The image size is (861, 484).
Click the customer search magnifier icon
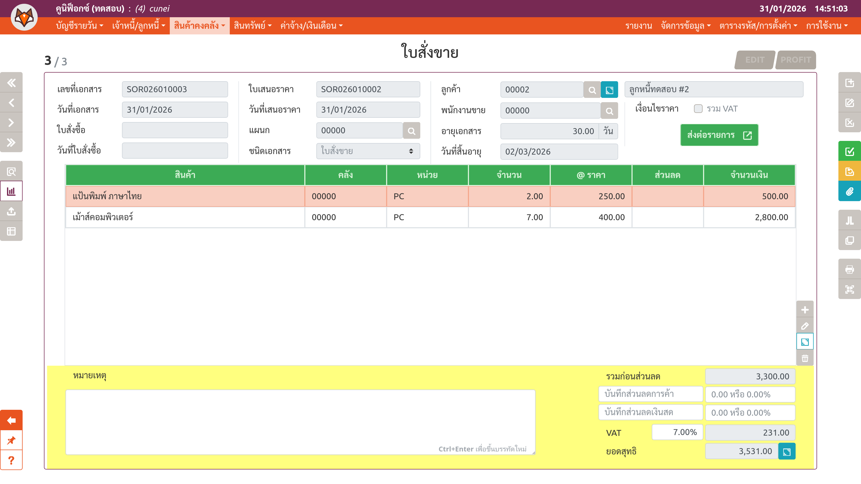[592, 90]
